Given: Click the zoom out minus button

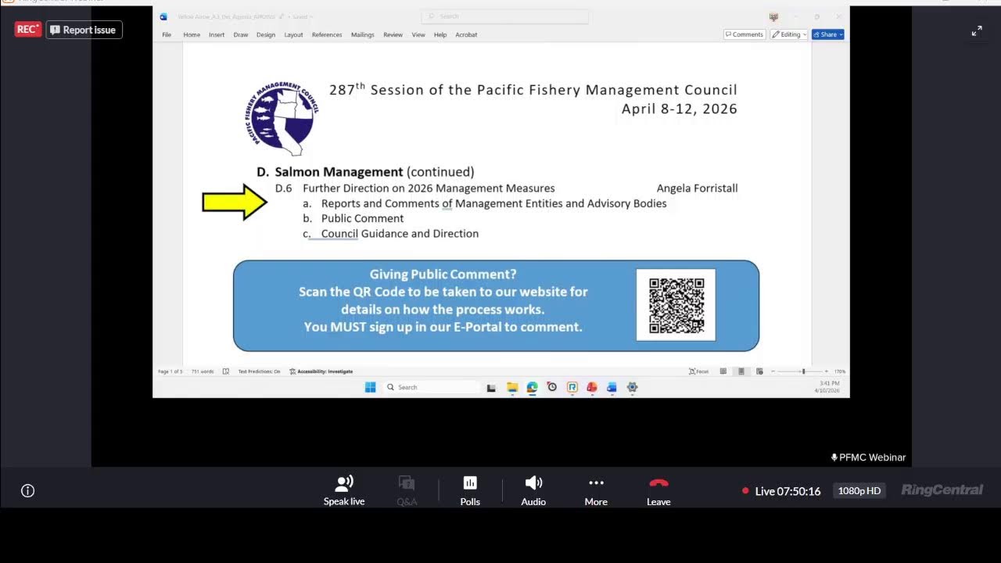Looking at the screenshot, I should (x=773, y=371).
